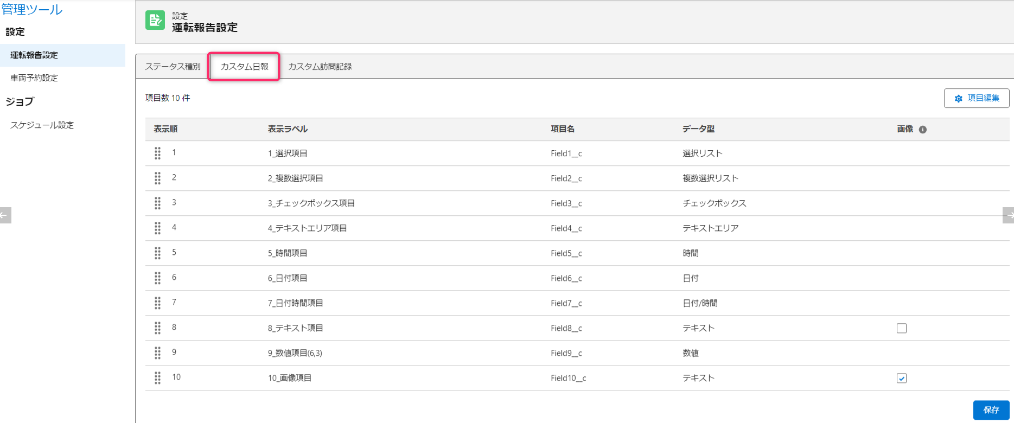The image size is (1014, 423).
Task: Click the drag handle for row 3_チェックボックス項目
Action: pos(157,203)
